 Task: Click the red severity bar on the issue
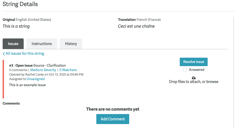point(3,79)
